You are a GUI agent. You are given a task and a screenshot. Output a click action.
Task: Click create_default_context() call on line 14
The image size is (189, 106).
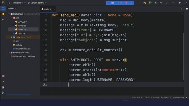[97, 50]
